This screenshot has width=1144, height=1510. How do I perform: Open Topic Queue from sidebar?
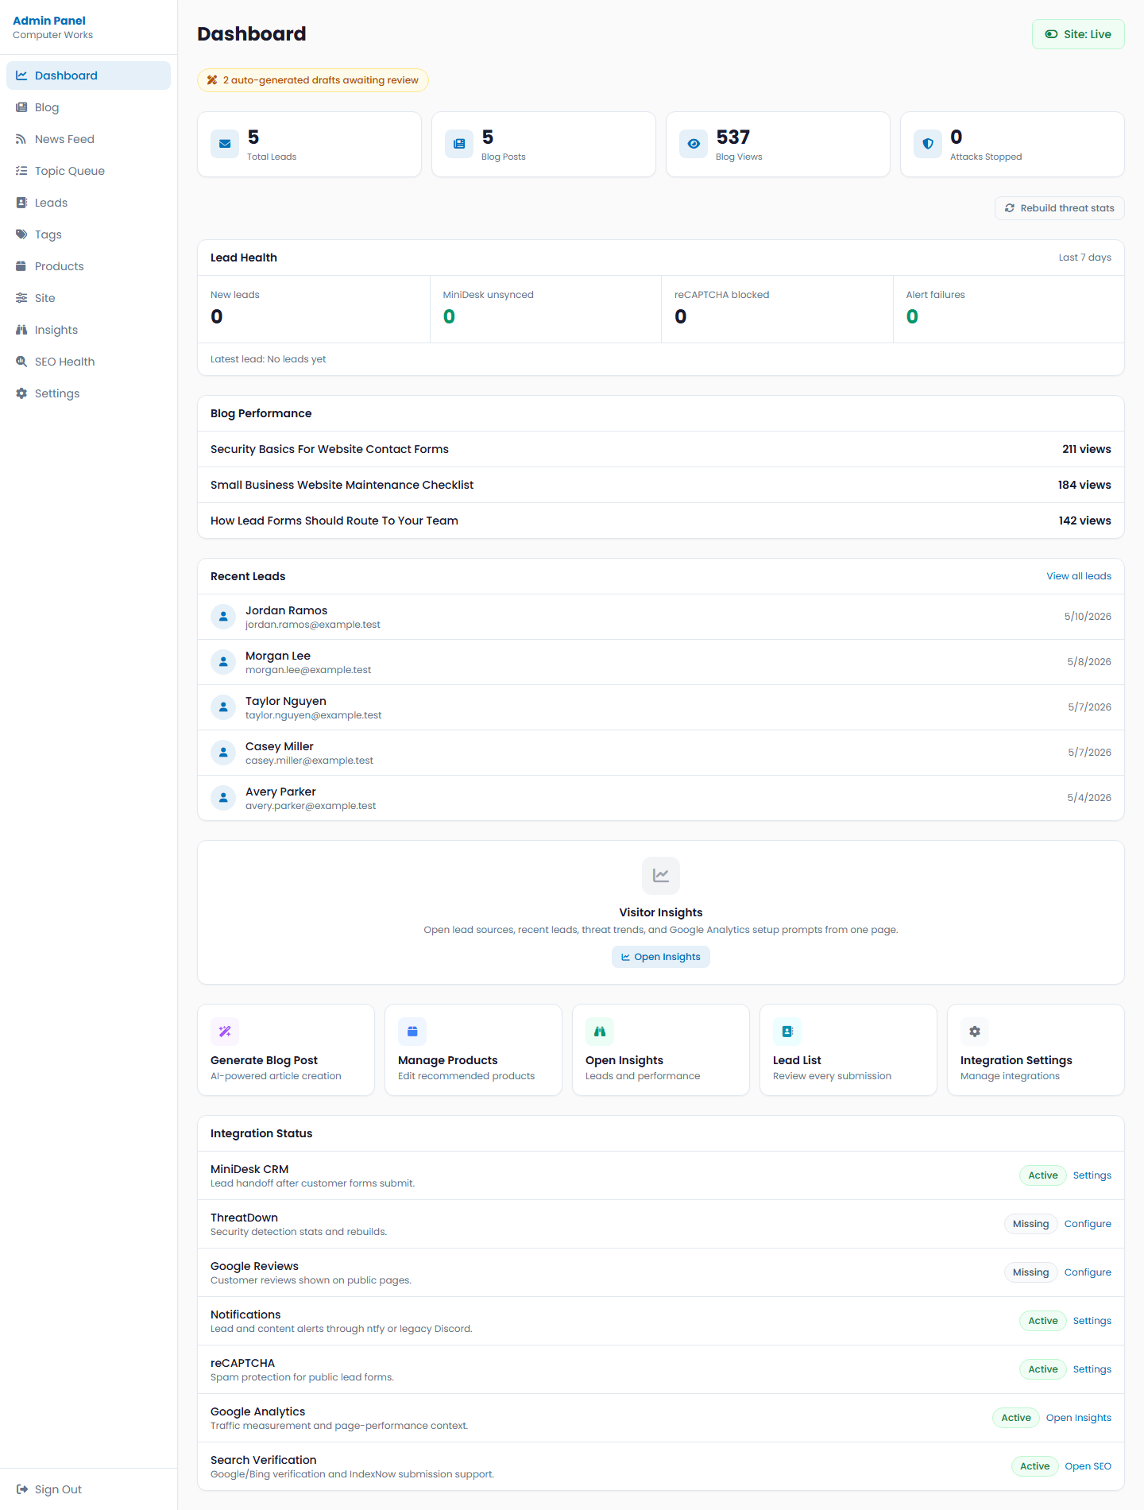click(x=88, y=171)
